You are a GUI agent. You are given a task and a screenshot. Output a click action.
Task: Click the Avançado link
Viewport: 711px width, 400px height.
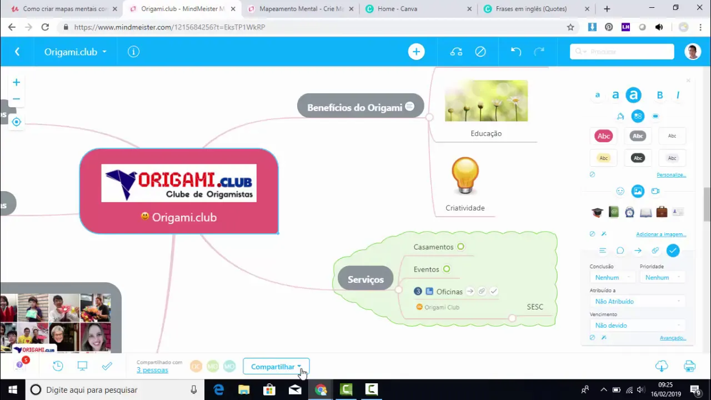(673, 338)
